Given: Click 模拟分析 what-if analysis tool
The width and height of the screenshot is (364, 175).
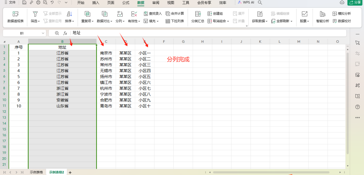Looking at the screenshot, I should 342,14.
